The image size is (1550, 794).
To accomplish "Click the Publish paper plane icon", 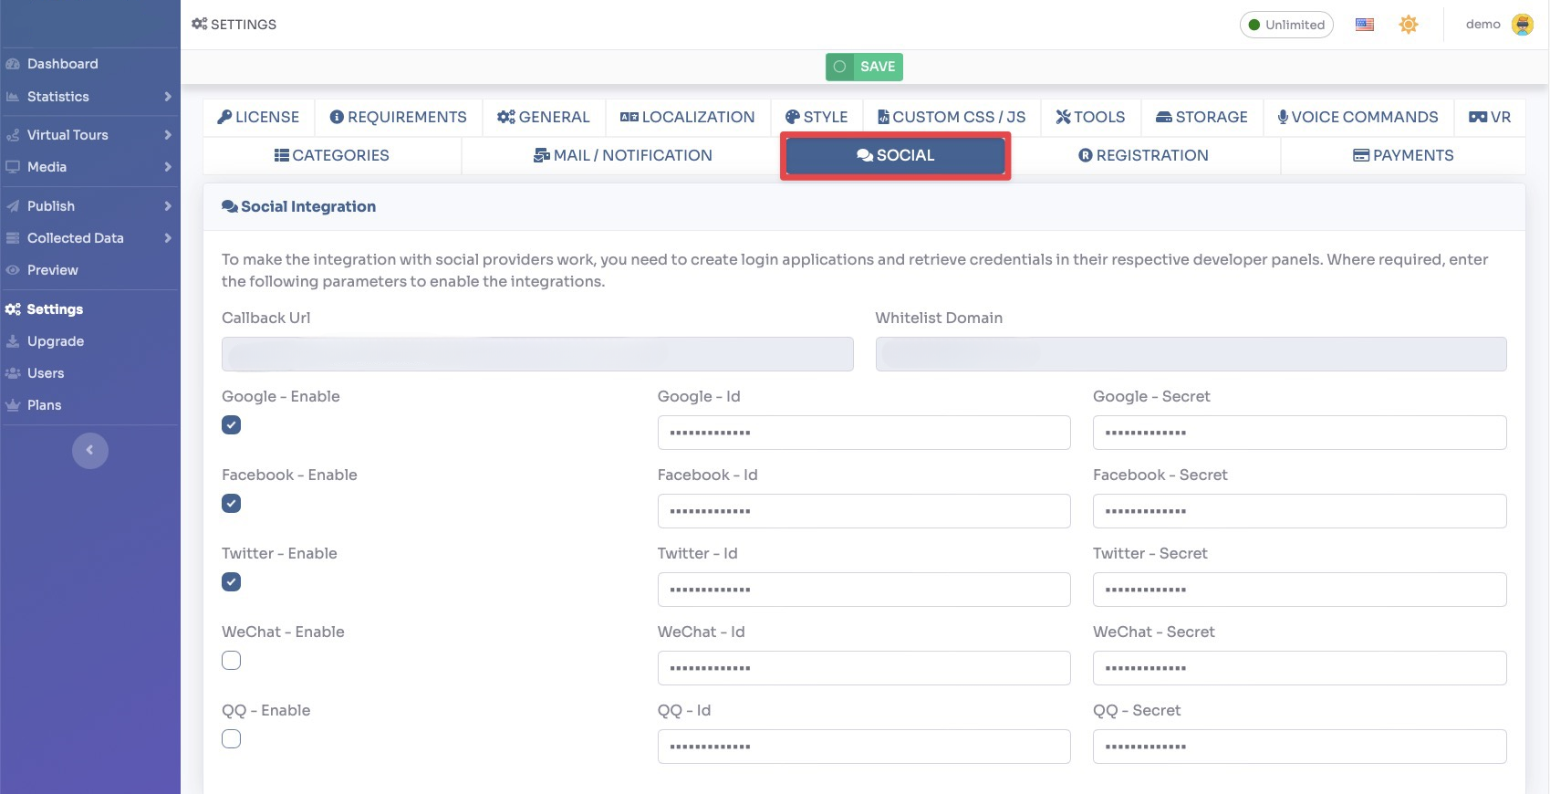I will (13, 206).
